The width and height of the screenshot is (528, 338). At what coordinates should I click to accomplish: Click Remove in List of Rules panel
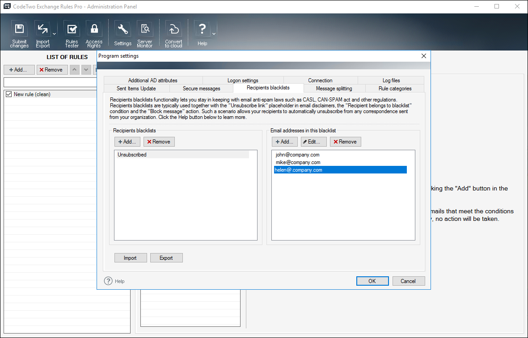pos(52,70)
